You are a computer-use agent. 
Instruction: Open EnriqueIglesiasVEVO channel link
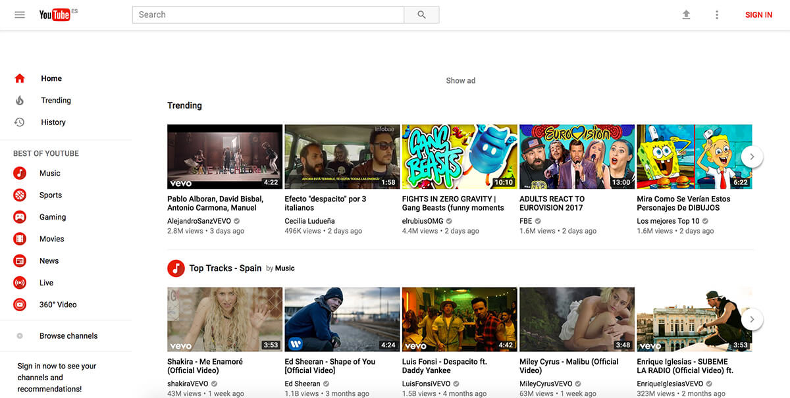(x=670, y=384)
